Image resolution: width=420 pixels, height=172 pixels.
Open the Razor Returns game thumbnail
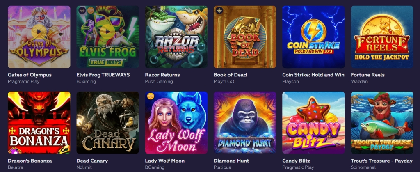[176, 37]
